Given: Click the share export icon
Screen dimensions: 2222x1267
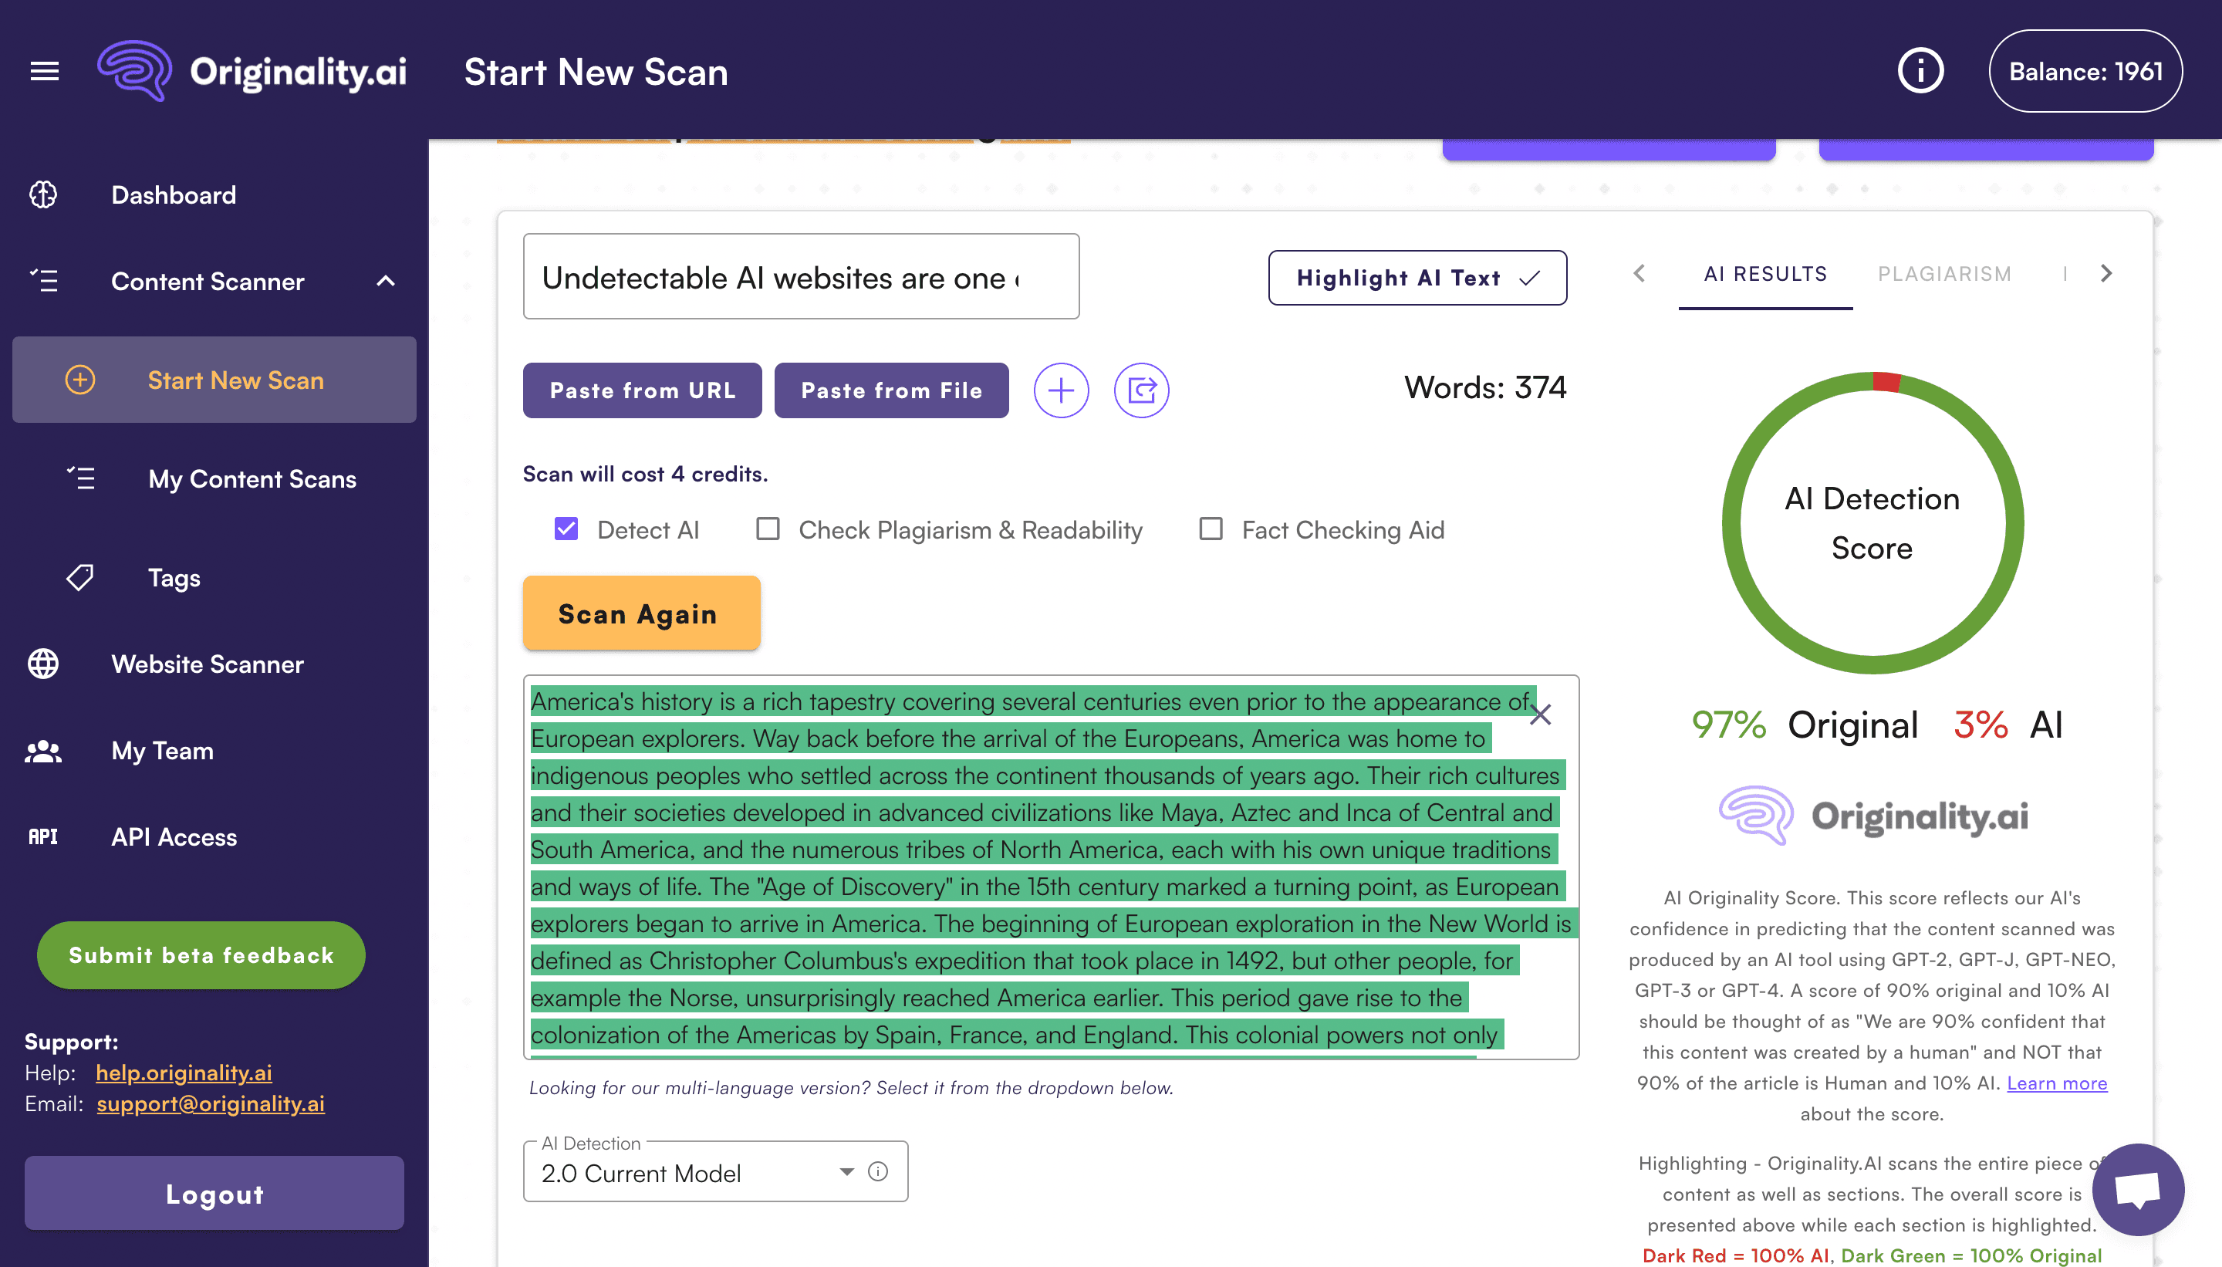Looking at the screenshot, I should [1140, 390].
